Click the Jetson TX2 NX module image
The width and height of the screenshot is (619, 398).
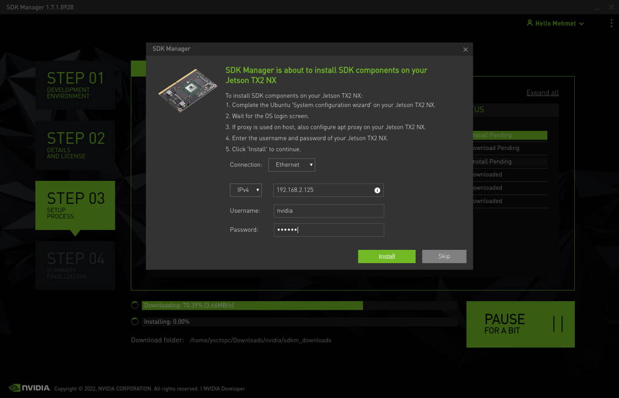coord(187,91)
